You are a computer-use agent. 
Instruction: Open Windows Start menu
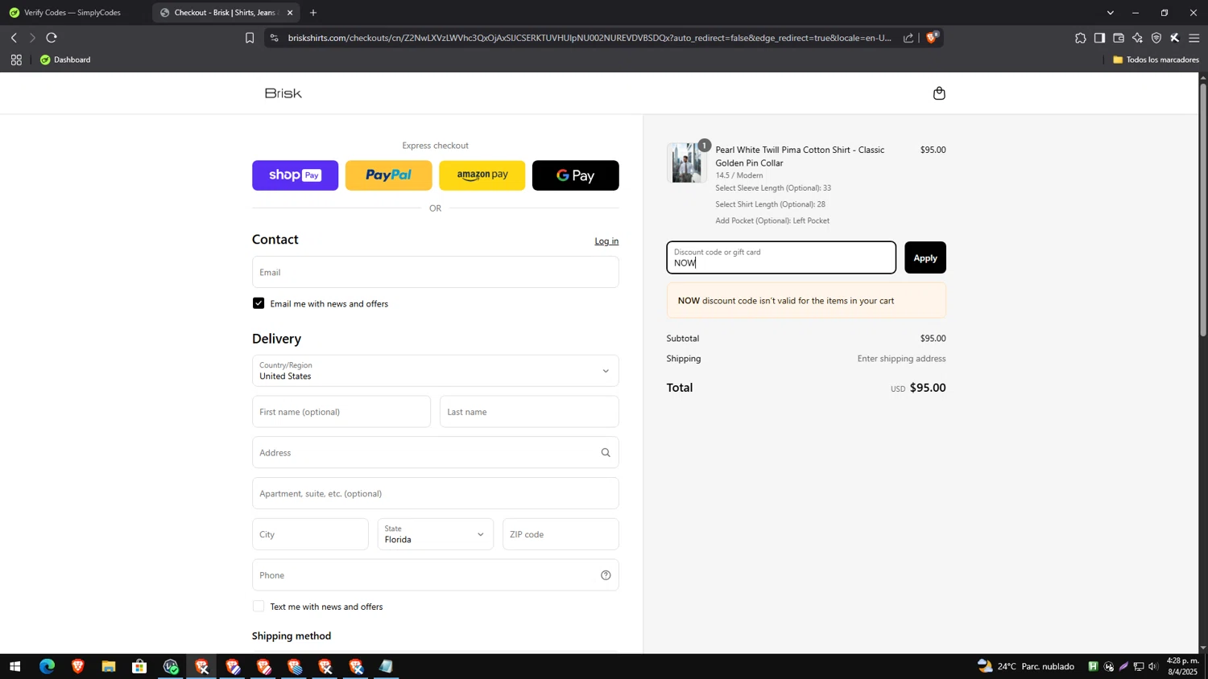pos(14,666)
